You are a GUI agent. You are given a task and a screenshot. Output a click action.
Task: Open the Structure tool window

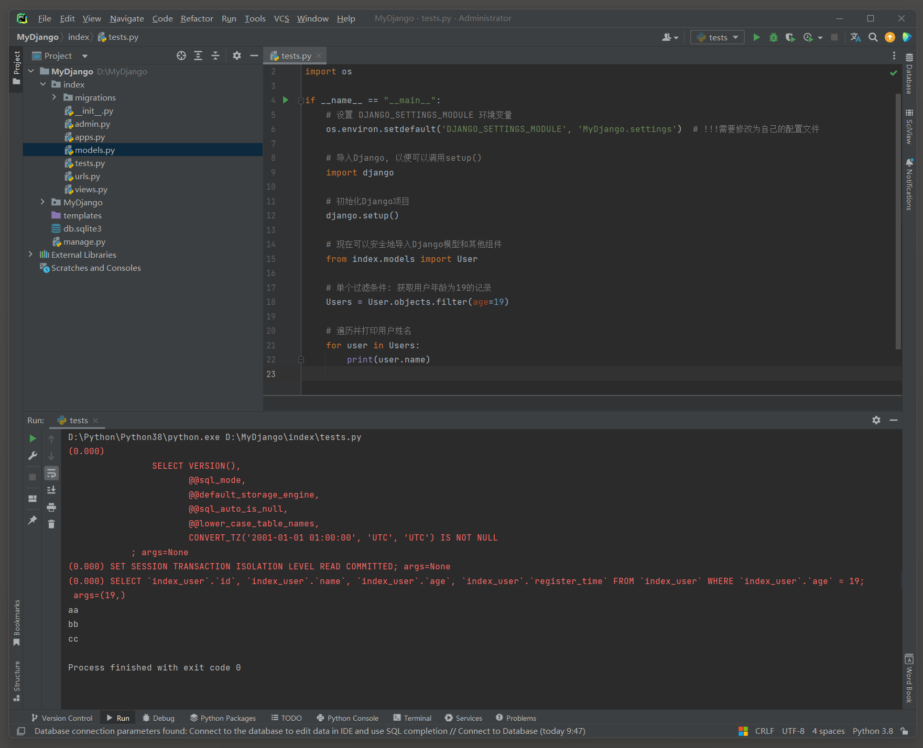(x=17, y=681)
